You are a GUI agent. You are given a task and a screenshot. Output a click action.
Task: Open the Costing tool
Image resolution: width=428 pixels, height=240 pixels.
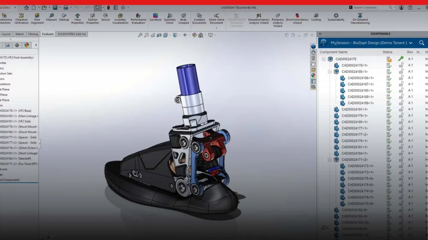click(x=316, y=17)
